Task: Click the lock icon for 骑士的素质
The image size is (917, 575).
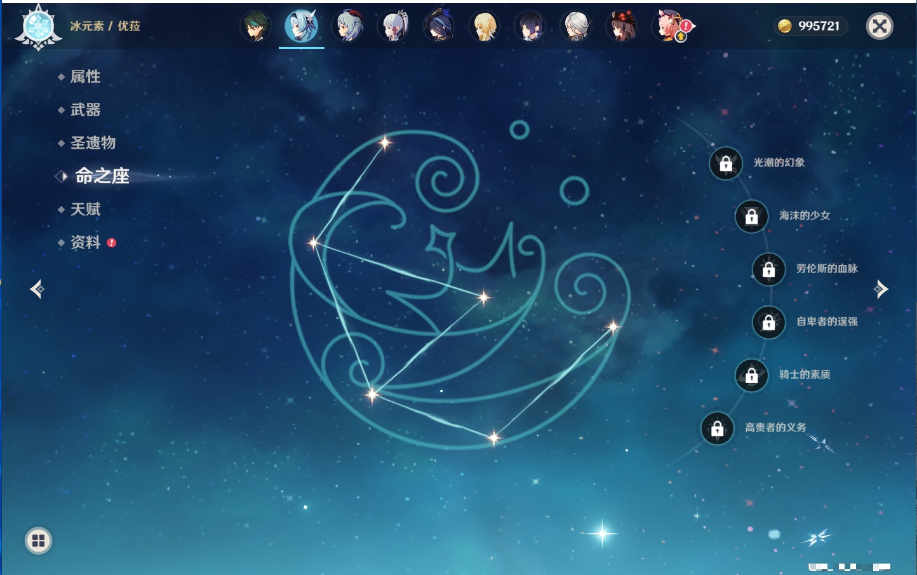Action: 752,375
